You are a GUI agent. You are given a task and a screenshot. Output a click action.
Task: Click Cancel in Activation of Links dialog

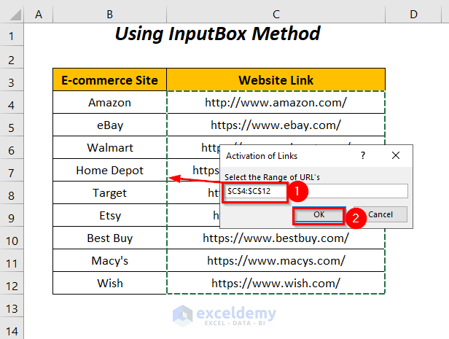[380, 214]
